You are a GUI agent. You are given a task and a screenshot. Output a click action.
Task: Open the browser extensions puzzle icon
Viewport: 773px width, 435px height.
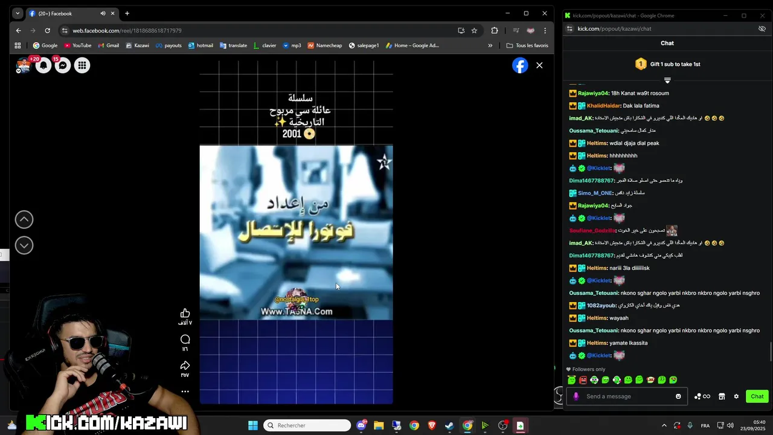tap(495, 30)
